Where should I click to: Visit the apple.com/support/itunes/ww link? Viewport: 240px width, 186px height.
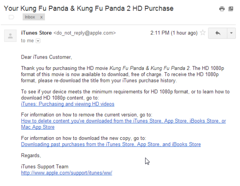(67, 172)
